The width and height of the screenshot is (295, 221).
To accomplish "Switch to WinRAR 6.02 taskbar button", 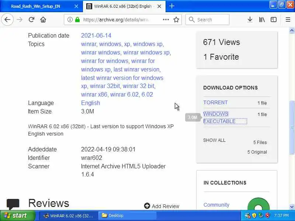I will coord(69,215).
